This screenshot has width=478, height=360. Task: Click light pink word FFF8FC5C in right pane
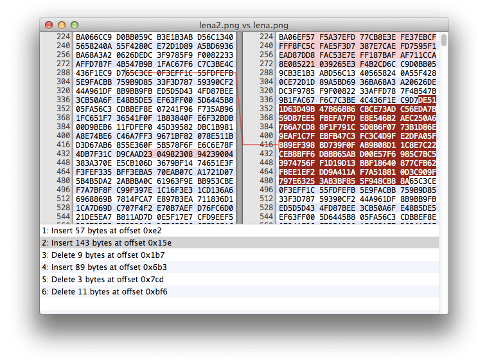297,46
